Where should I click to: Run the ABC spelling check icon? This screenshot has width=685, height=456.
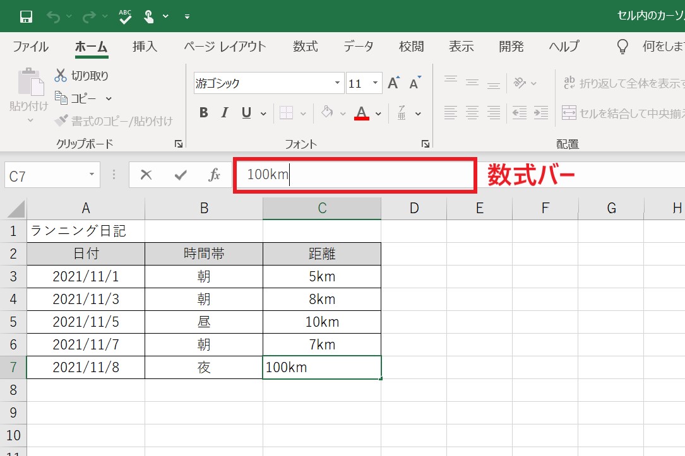pyautogui.click(x=125, y=16)
